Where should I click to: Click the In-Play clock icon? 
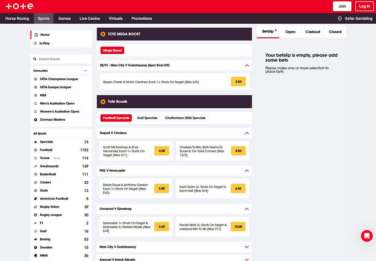pyautogui.click(x=35, y=43)
